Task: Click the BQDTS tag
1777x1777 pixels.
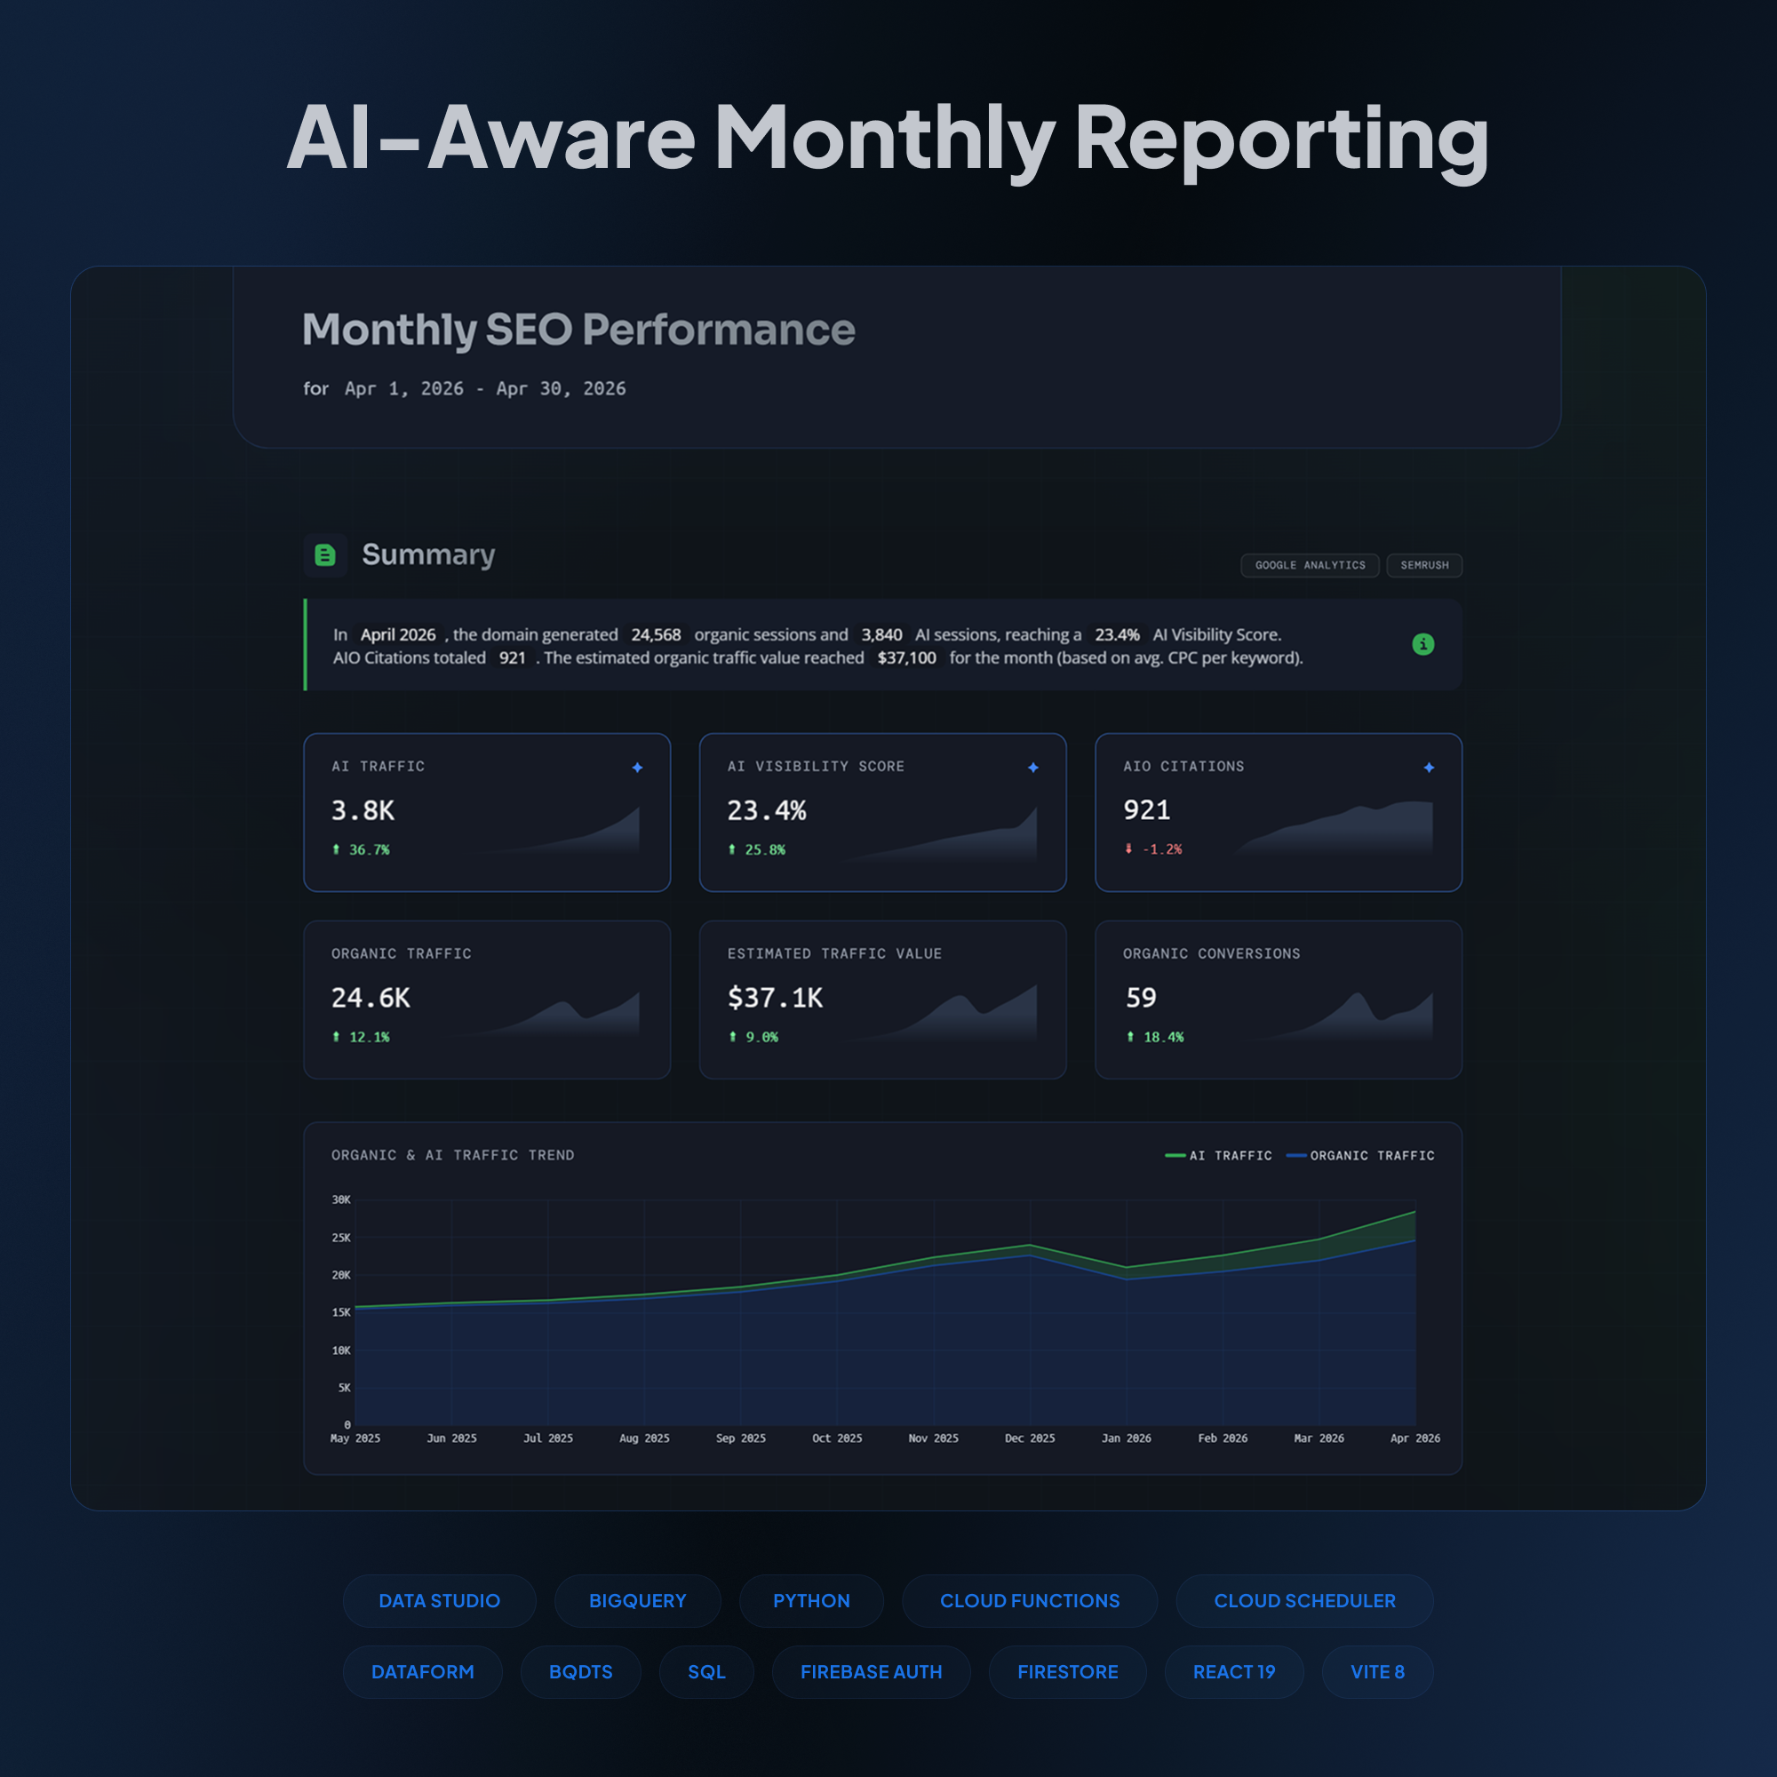Action: [x=580, y=1671]
